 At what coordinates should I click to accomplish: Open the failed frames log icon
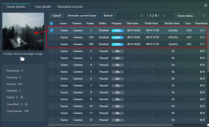22,97
